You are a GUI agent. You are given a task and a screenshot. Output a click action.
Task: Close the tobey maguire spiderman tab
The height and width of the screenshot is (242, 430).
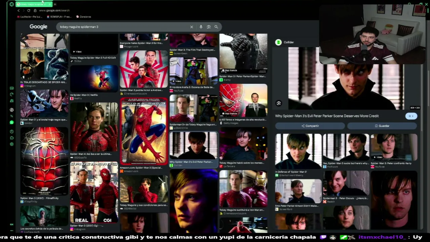pyautogui.click(x=50, y=4)
